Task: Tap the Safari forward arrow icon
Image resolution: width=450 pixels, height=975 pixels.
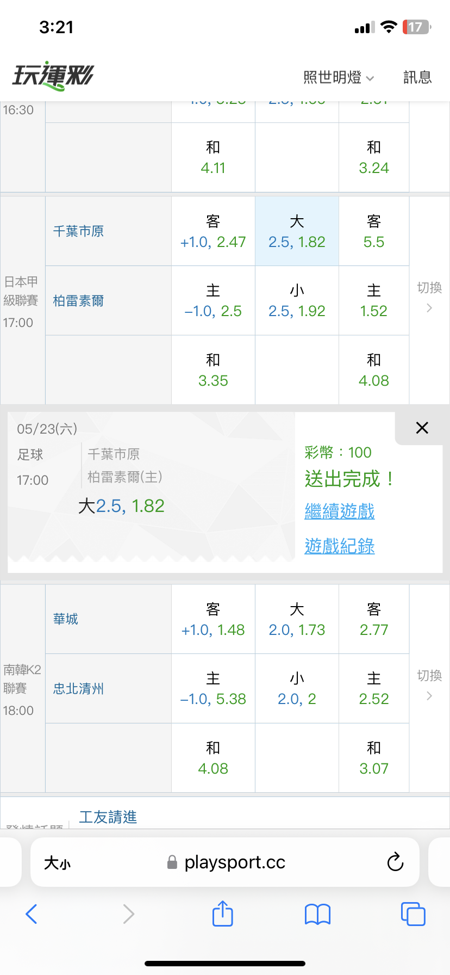Action: (128, 914)
